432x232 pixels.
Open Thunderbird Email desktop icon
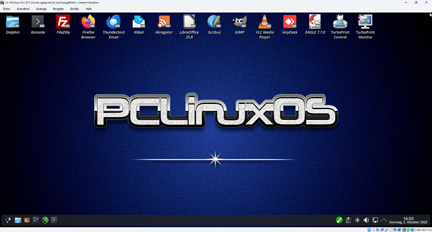[x=114, y=22]
